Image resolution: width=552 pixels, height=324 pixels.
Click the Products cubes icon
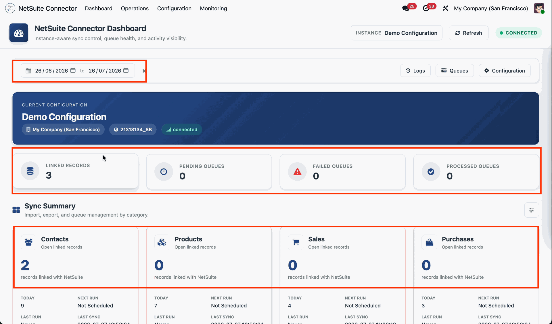point(162,242)
